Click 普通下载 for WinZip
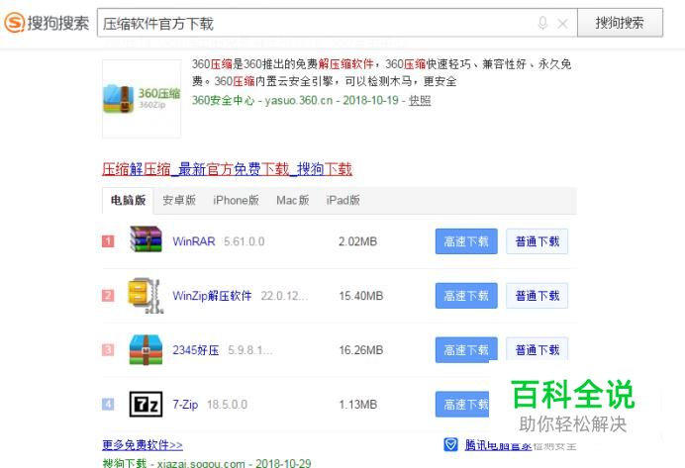 [x=537, y=296]
